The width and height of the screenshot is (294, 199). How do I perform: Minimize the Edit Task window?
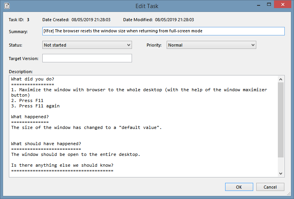click(x=259, y=5)
